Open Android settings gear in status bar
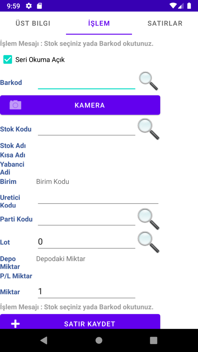This screenshot has width=198, height=352. [29, 6]
